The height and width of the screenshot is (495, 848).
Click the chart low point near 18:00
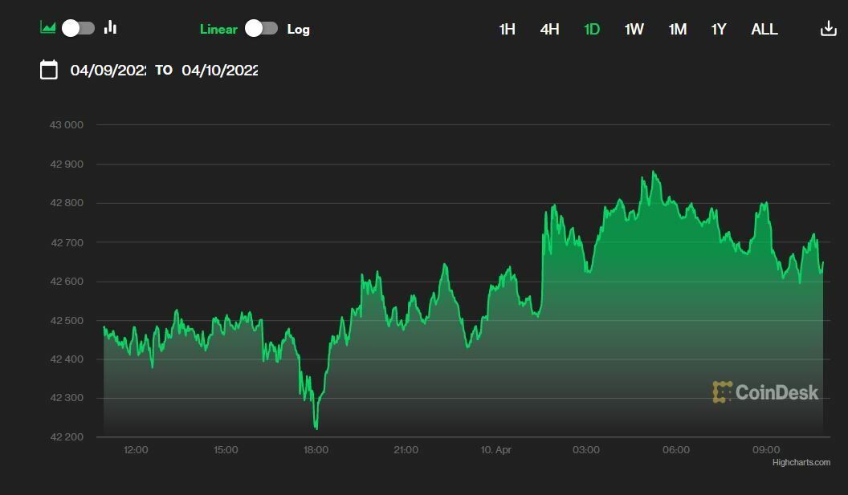tap(316, 428)
